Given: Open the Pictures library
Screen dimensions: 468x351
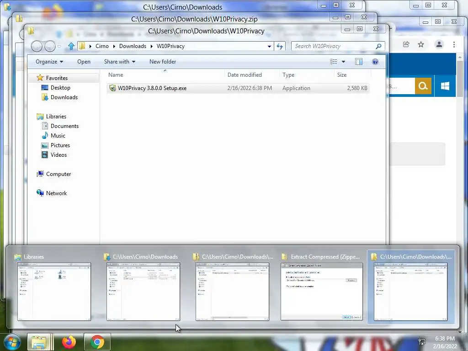Looking at the screenshot, I should (60, 145).
